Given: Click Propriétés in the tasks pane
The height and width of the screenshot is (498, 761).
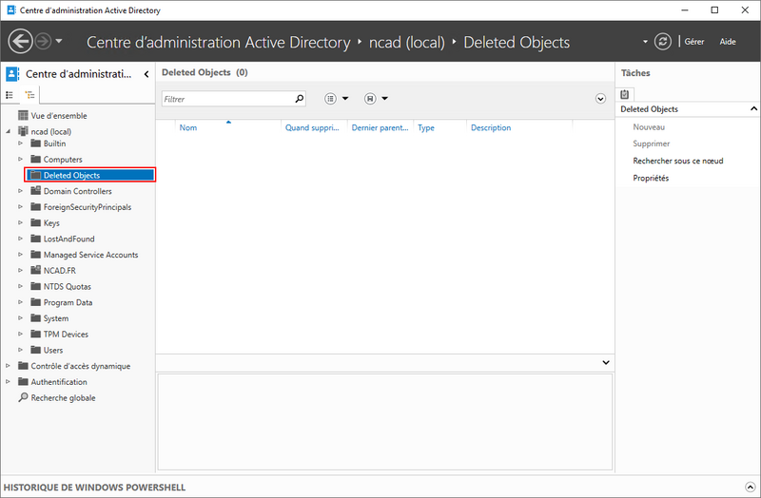Looking at the screenshot, I should click(x=652, y=178).
